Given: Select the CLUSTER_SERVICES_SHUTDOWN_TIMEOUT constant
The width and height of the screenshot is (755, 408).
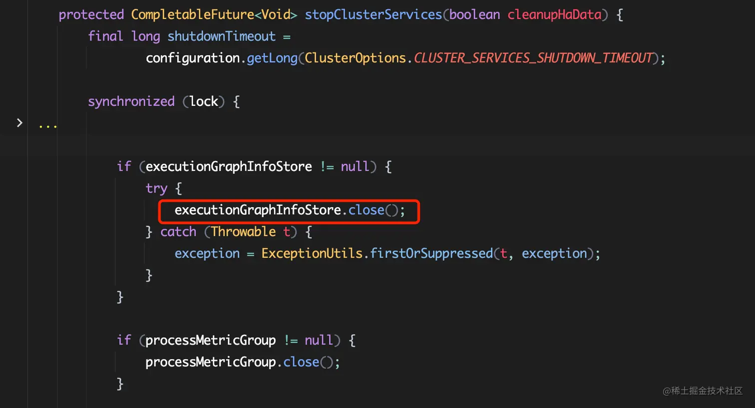Looking at the screenshot, I should (x=533, y=58).
